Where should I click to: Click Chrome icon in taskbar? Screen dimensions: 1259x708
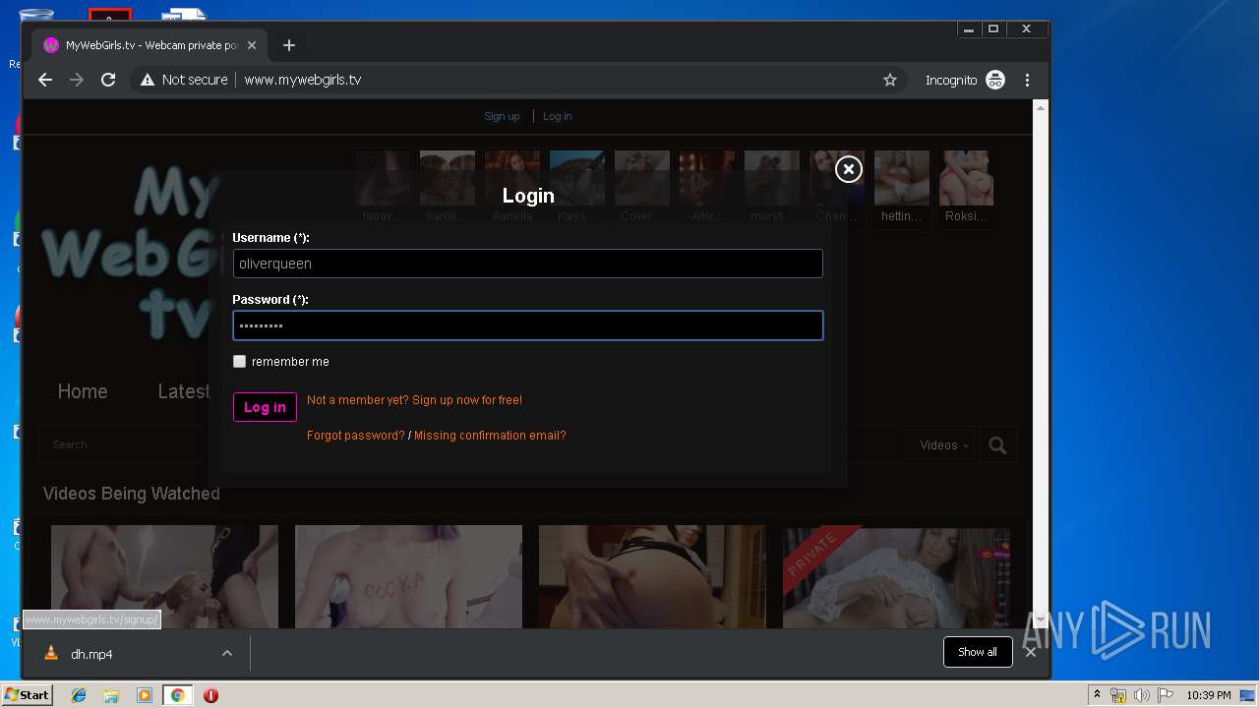[177, 695]
